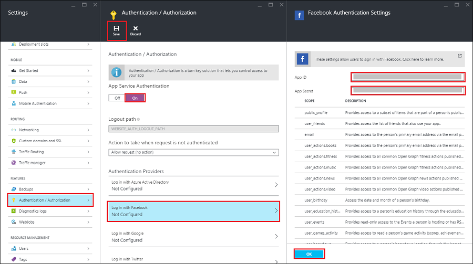The image size is (473, 264).
Task: Click the Get Started cloud icon
Action: pos(14,70)
